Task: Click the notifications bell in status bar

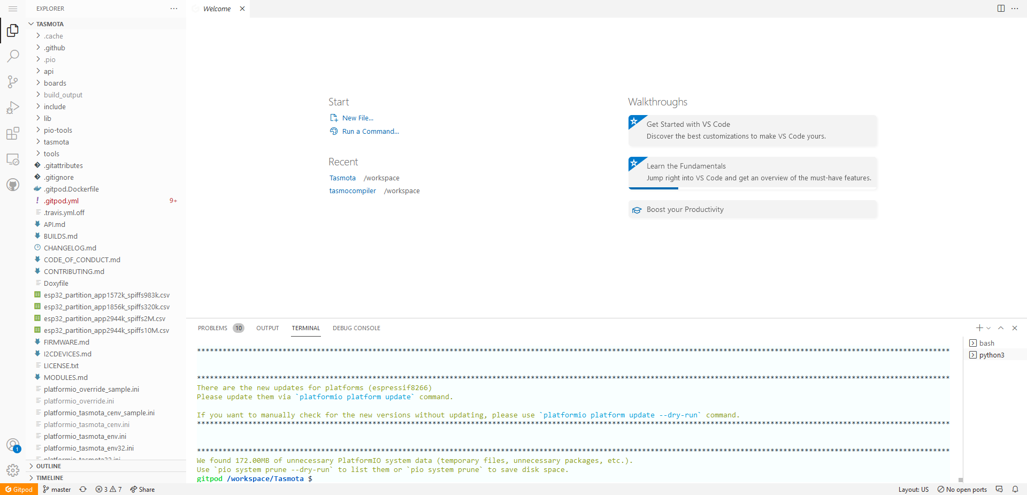Action: click(1015, 489)
